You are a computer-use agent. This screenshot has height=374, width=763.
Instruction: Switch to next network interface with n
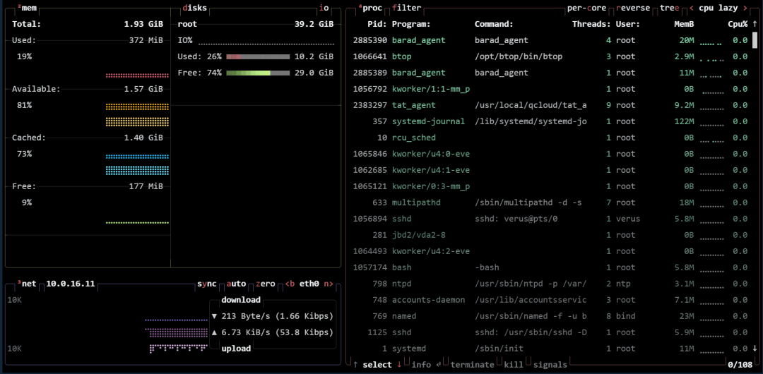coord(327,284)
